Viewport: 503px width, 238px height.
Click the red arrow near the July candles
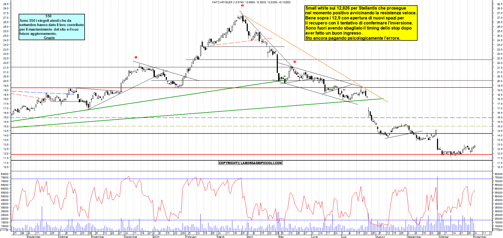click(344, 90)
